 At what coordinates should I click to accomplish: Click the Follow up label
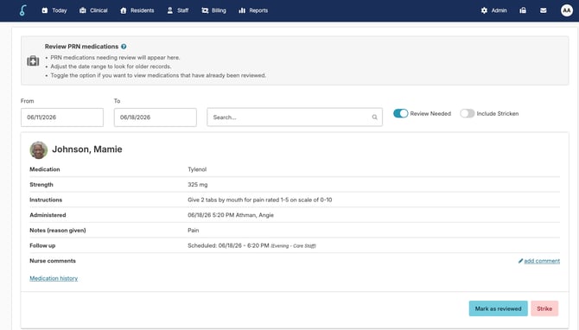42,245
